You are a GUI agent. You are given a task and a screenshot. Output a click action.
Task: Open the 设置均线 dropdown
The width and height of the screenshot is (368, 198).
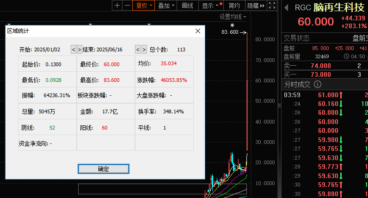(233, 17)
